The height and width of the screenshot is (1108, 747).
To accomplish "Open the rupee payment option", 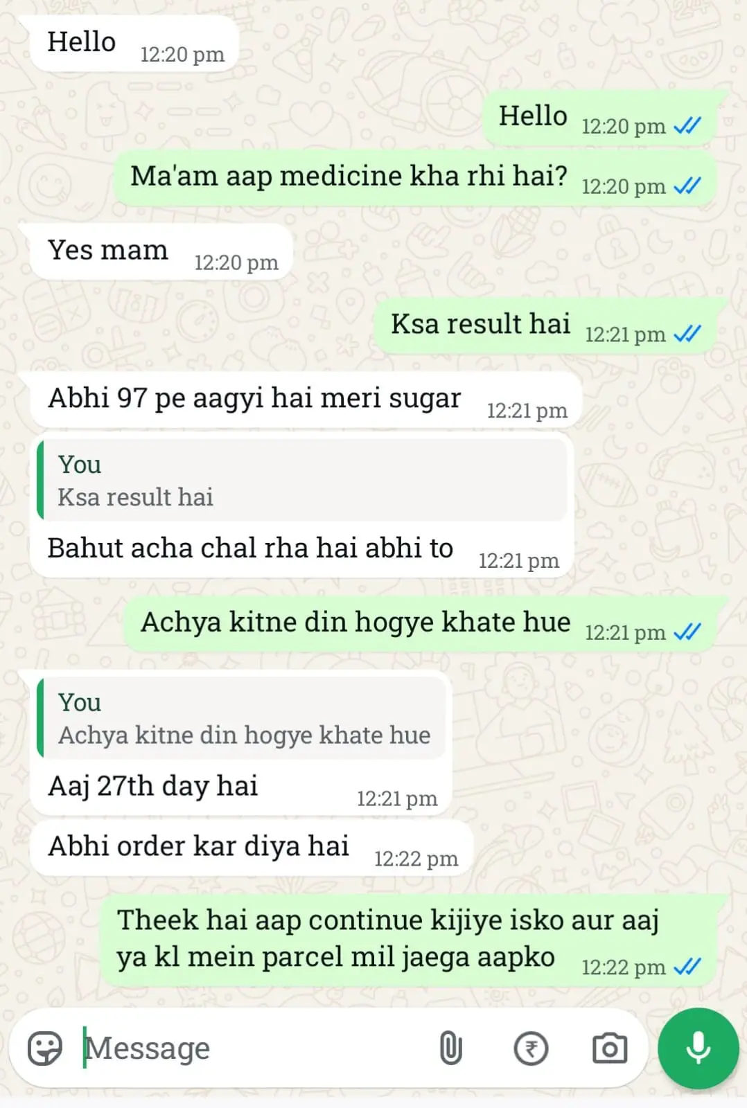I will pos(531,1048).
